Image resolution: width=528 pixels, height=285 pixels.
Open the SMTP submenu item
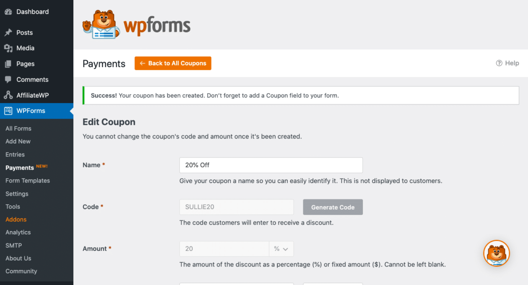[x=14, y=245]
